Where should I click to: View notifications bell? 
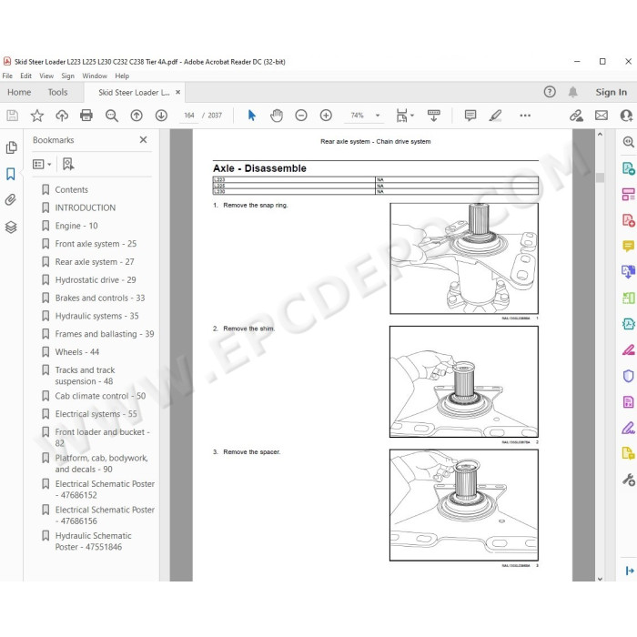click(572, 92)
